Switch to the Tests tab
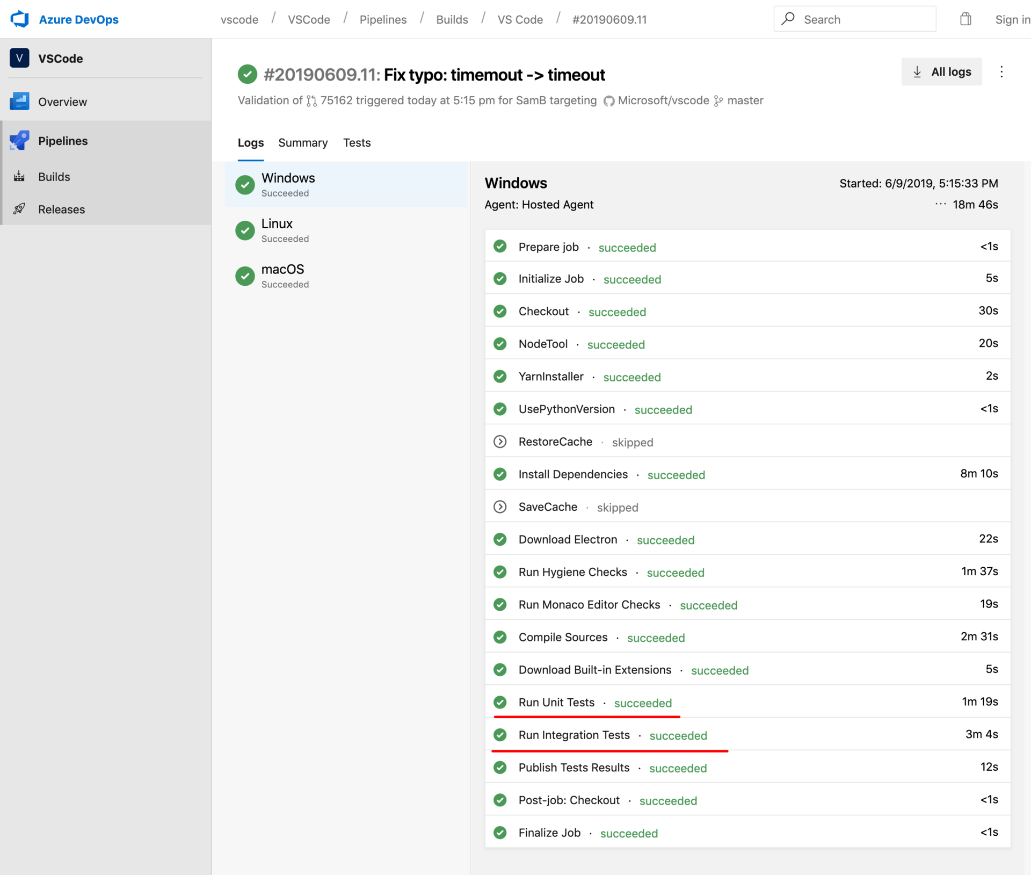The image size is (1031, 875). [x=357, y=143]
